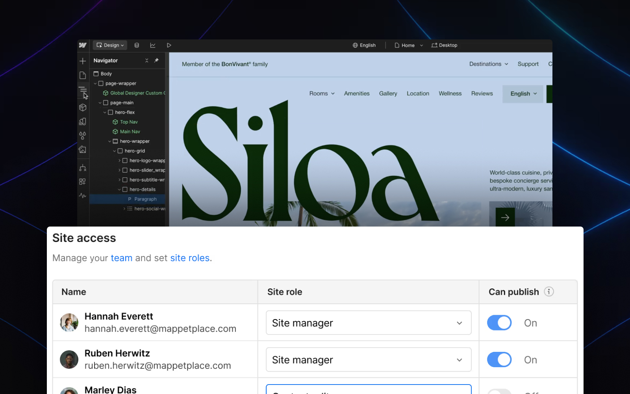The width and height of the screenshot is (630, 394).
Task: Click the Wellness nav item
Action: click(x=450, y=94)
